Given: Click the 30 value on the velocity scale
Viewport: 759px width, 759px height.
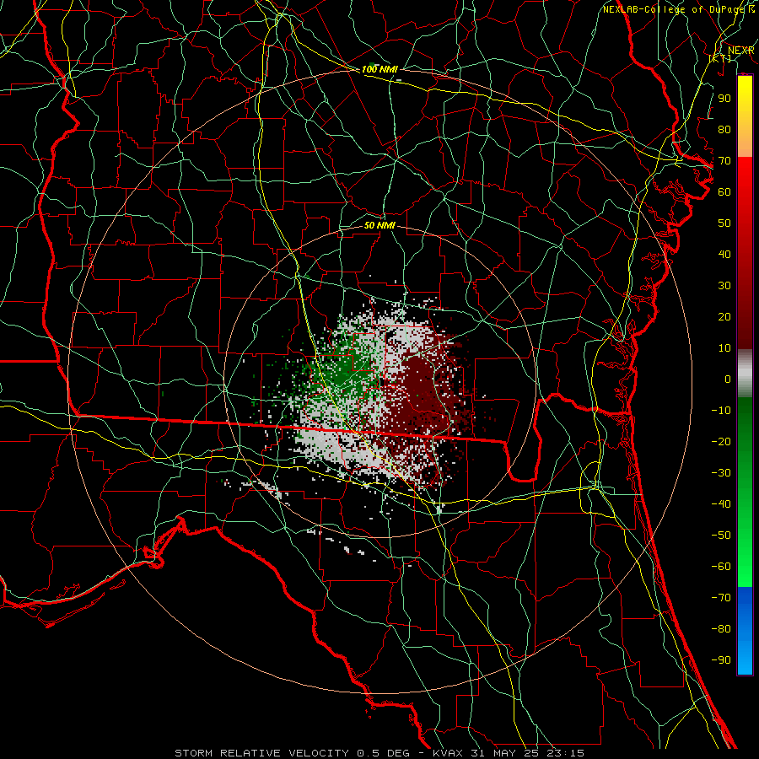Looking at the screenshot, I should 724,286.
